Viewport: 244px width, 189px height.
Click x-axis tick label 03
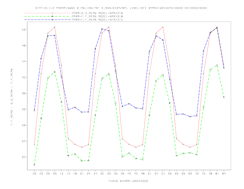point(41,174)
